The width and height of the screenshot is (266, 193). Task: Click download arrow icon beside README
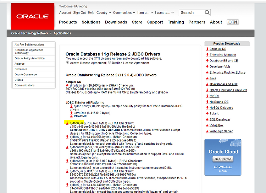(71, 116)
